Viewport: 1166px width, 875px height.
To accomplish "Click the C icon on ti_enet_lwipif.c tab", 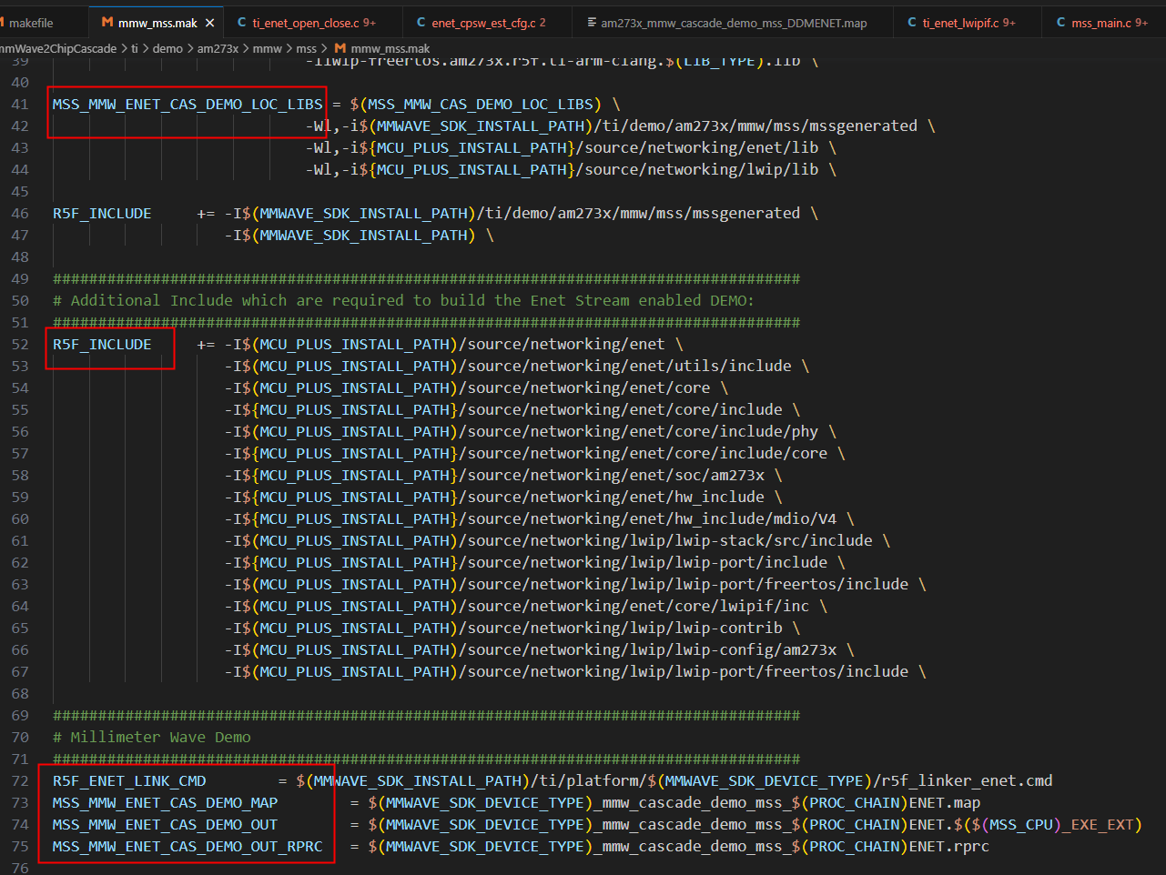I will pos(911,23).
